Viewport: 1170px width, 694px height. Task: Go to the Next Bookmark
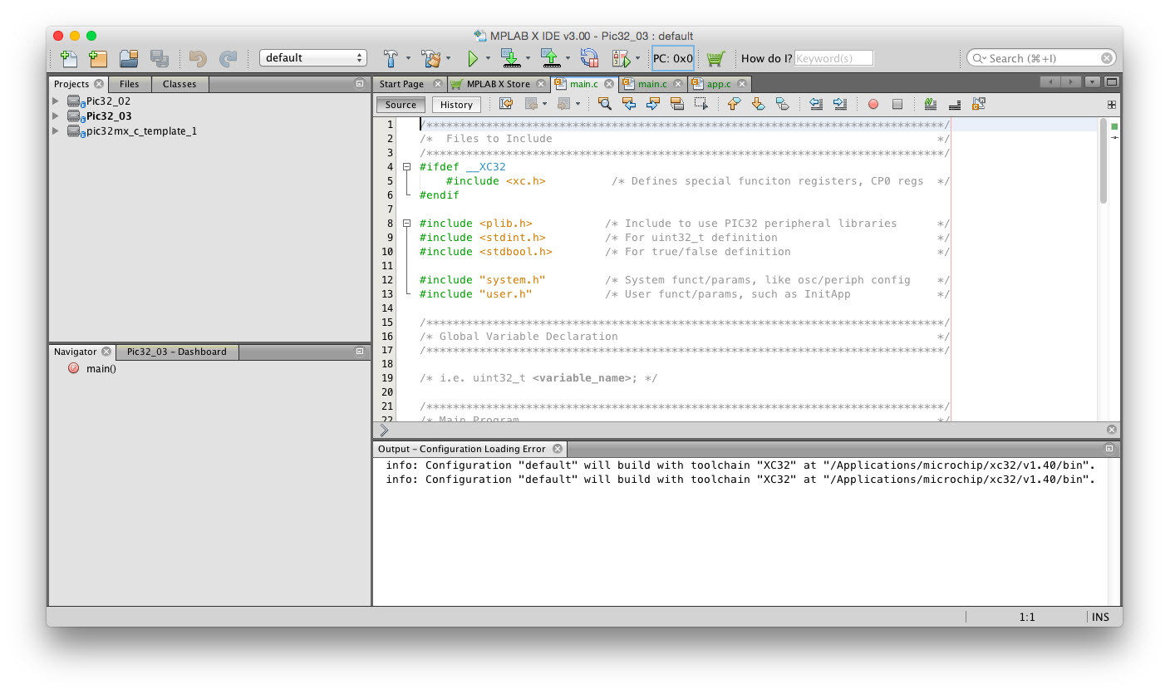(x=758, y=104)
